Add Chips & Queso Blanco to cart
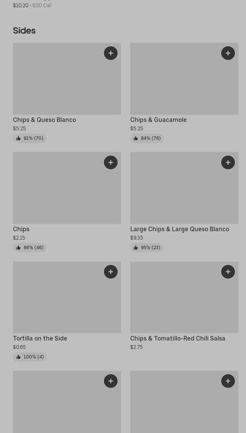Image resolution: width=246 pixels, height=433 pixels. 111,53
